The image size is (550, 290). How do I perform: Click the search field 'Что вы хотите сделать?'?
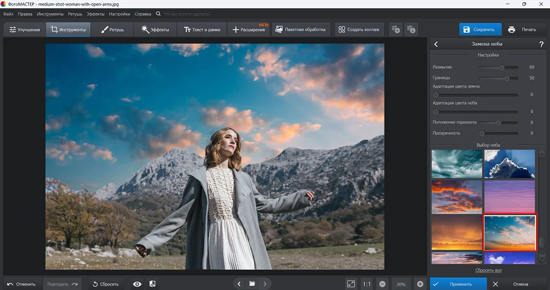(x=186, y=14)
